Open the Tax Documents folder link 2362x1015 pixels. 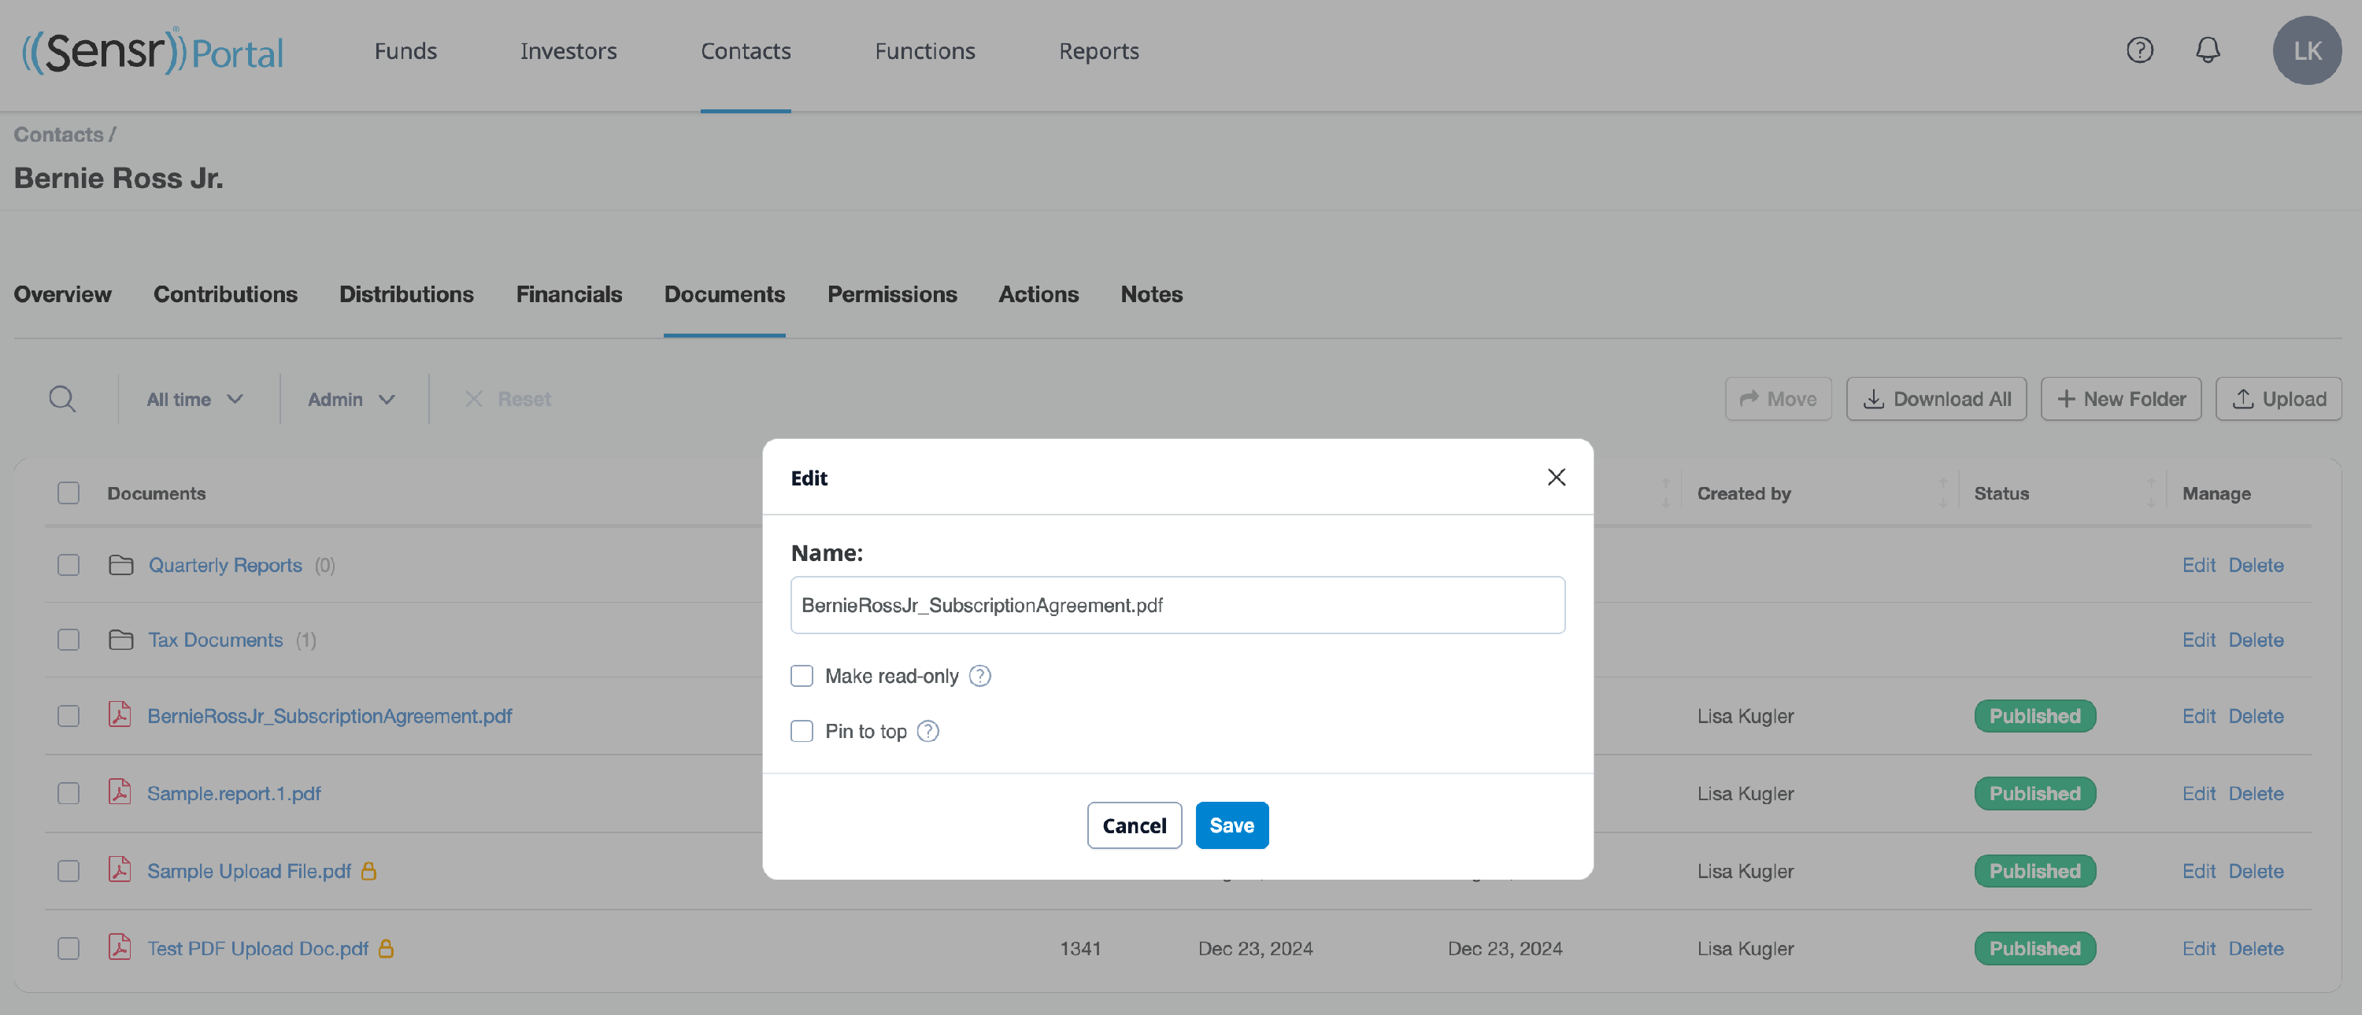(x=216, y=640)
